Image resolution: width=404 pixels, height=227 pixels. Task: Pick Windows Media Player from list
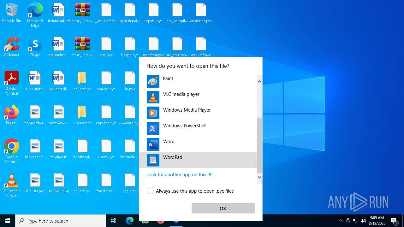tap(198, 113)
